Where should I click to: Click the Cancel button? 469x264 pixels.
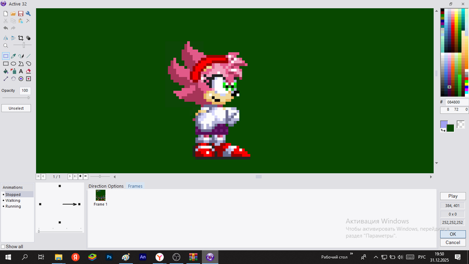tap(453, 243)
